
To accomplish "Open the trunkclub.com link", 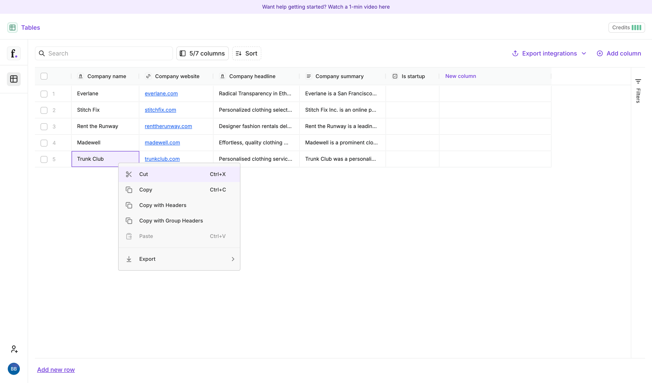I will 162,159.
